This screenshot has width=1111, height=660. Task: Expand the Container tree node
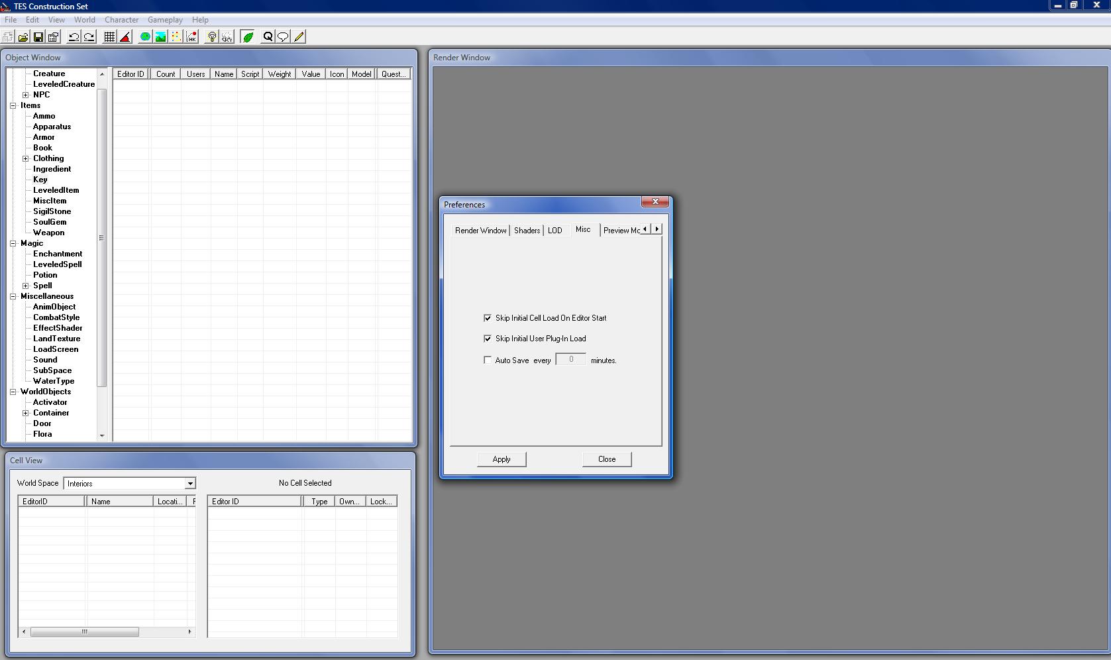point(26,413)
